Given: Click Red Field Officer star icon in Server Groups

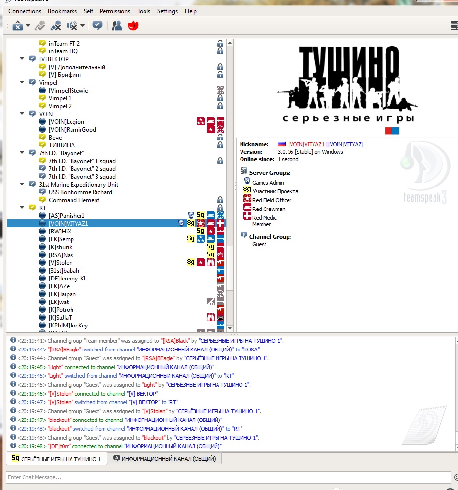Looking at the screenshot, I should (x=247, y=198).
